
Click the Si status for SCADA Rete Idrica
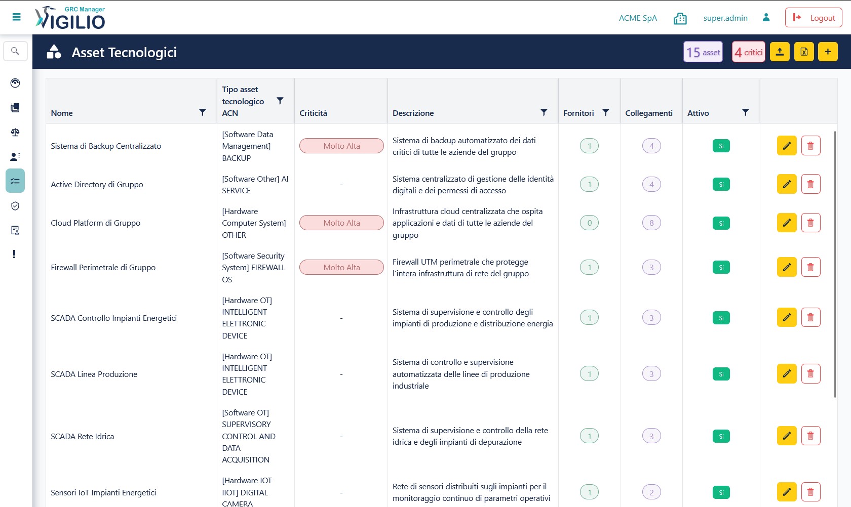pyautogui.click(x=721, y=436)
